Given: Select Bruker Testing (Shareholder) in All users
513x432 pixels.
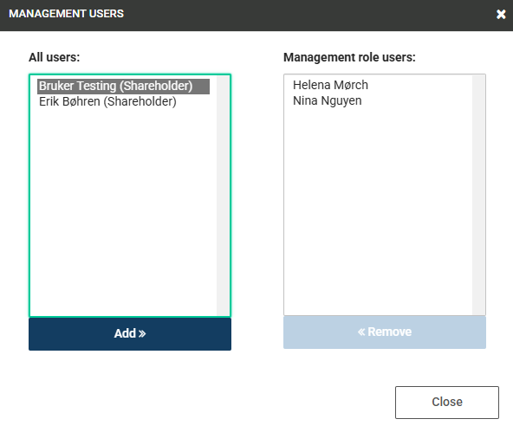Looking at the screenshot, I should (123, 87).
